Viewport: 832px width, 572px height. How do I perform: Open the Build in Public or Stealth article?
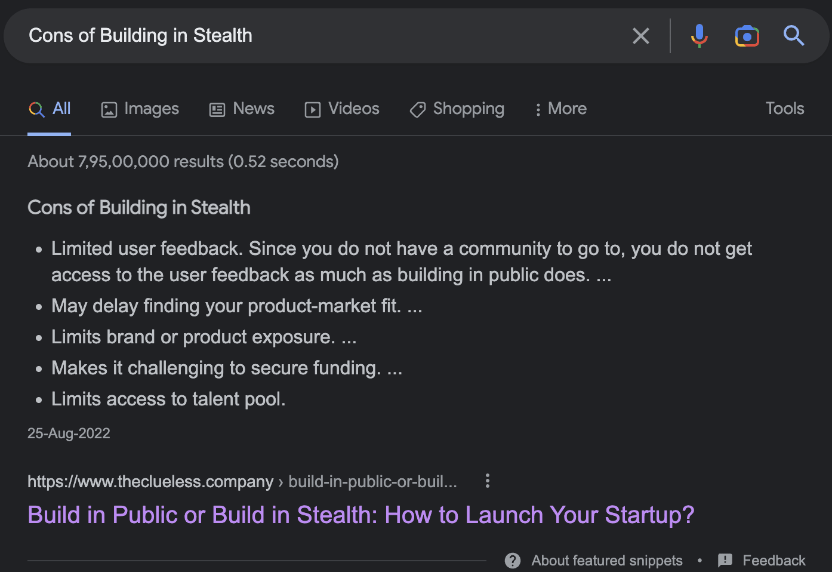(360, 515)
